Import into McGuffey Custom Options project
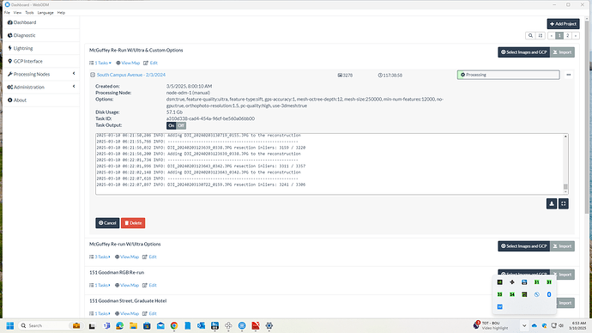Image resolution: width=592 pixels, height=333 pixels. coord(562,52)
